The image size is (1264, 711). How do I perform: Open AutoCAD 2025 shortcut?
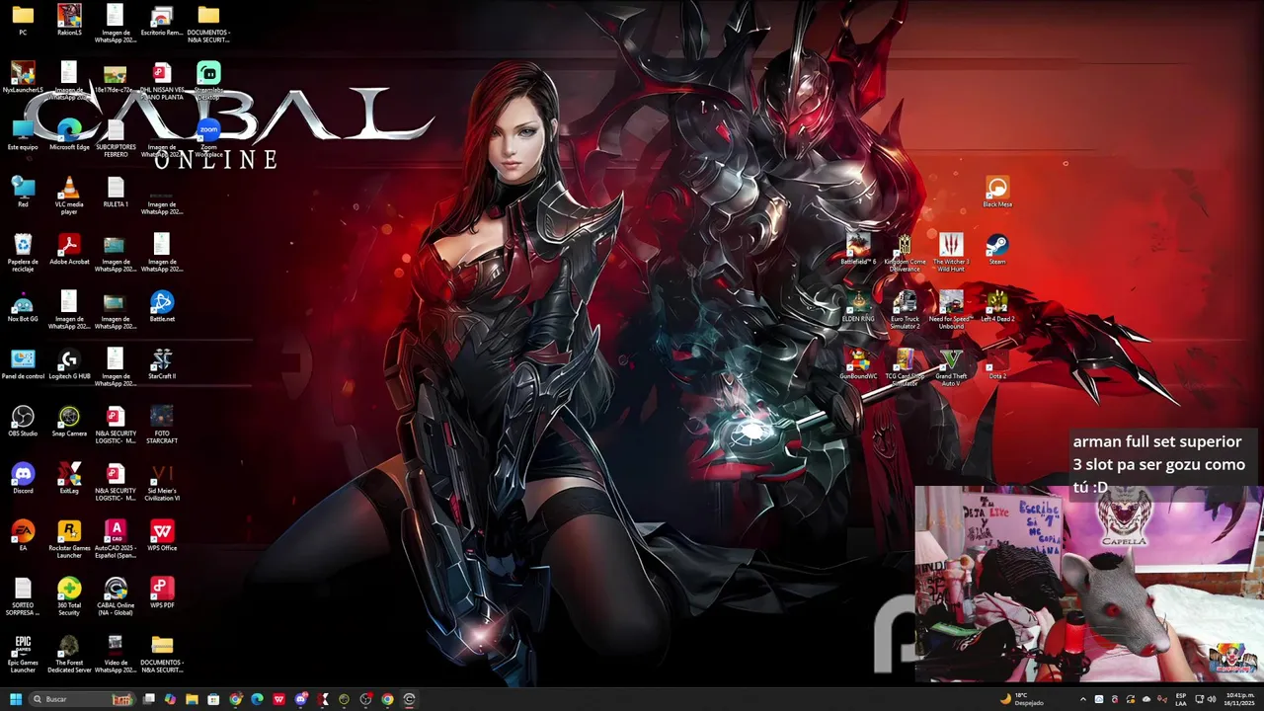(x=116, y=538)
